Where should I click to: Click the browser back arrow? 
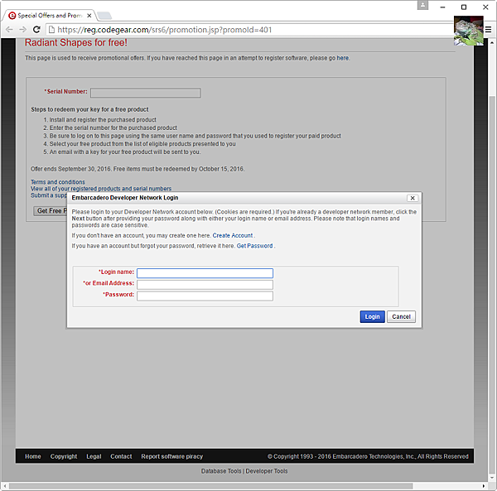point(9,30)
